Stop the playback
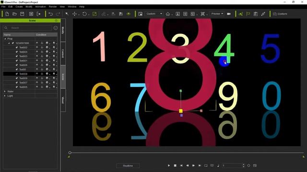This screenshot has height=172, width=307. pos(175,165)
